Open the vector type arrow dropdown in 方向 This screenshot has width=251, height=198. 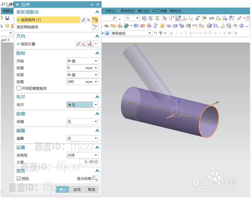point(96,44)
